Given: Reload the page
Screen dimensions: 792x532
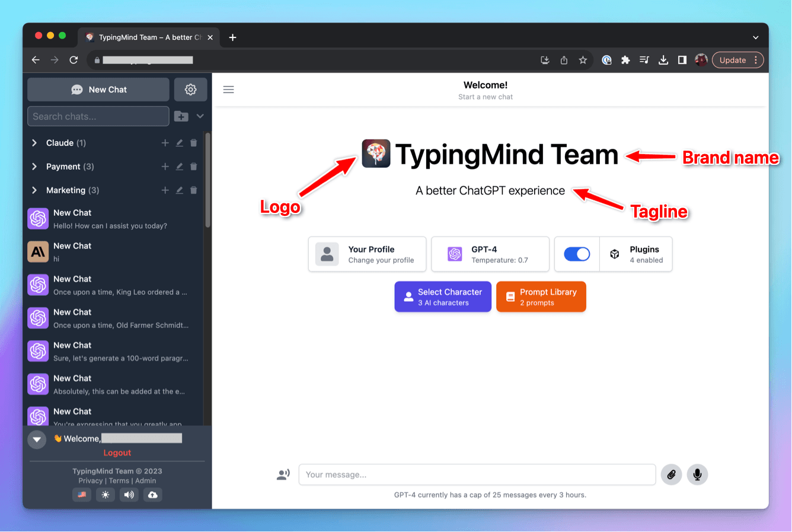Looking at the screenshot, I should click(x=74, y=60).
